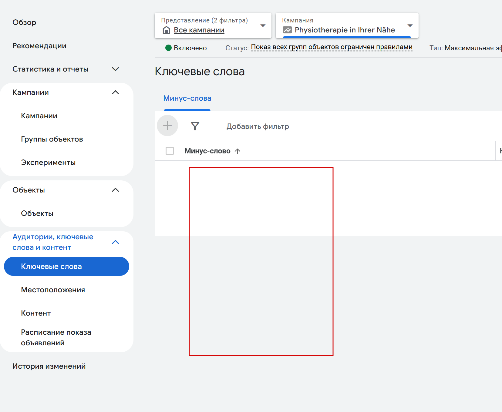
Task: Open the campaign status limitation link
Action: coord(332,47)
